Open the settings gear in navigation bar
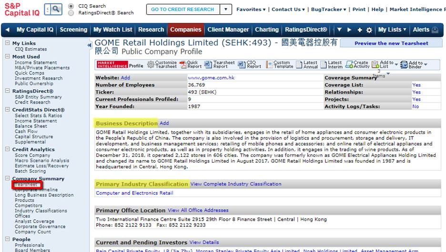Screen dimensions: 446x252 pos(369,30)
